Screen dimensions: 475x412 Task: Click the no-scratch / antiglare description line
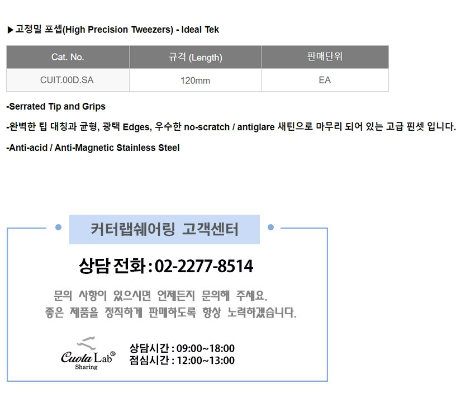231,127
